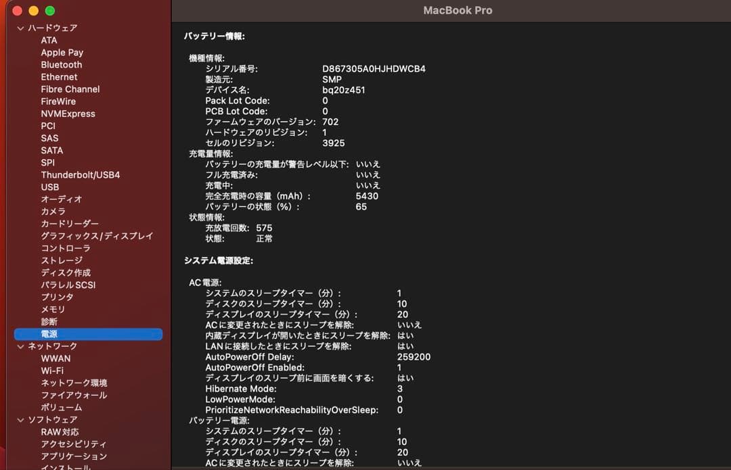Select 診断 sidebar entry
The image size is (731, 470).
49,321
